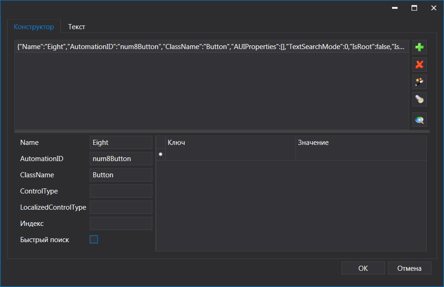Focus the ClassName text field

coord(121,175)
